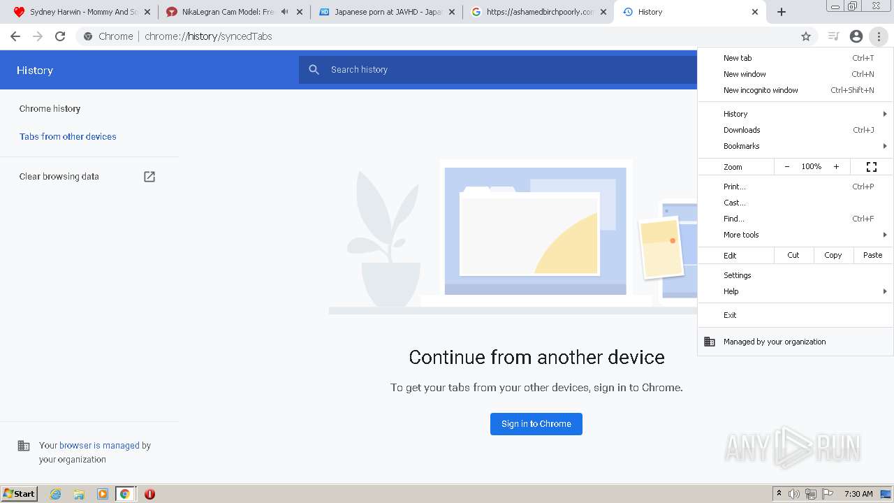This screenshot has width=894, height=503.
Task: Click the network icon in the system tray
Action: click(x=811, y=494)
